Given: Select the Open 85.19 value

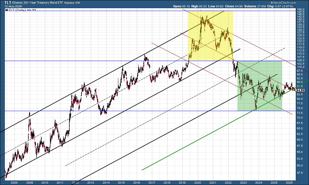Looking at the screenshot, I should pyautogui.click(x=181, y=6).
